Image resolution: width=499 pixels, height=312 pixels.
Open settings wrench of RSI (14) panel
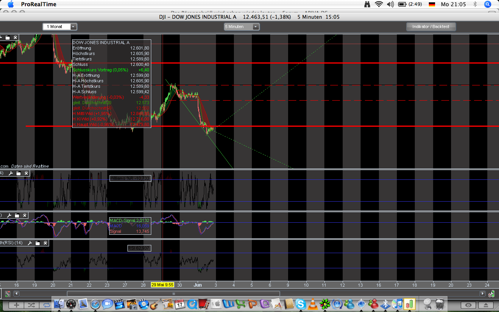pos(30,243)
